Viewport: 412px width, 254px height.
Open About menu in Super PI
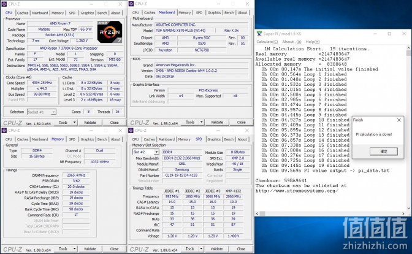pos(292,42)
